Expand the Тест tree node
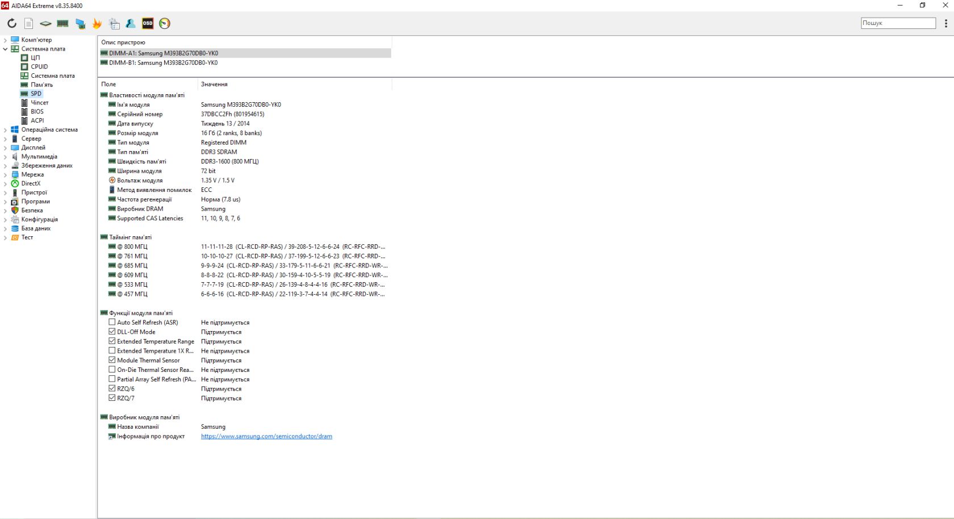The width and height of the screenshot is (954, 519). click(x=5, y=238)
